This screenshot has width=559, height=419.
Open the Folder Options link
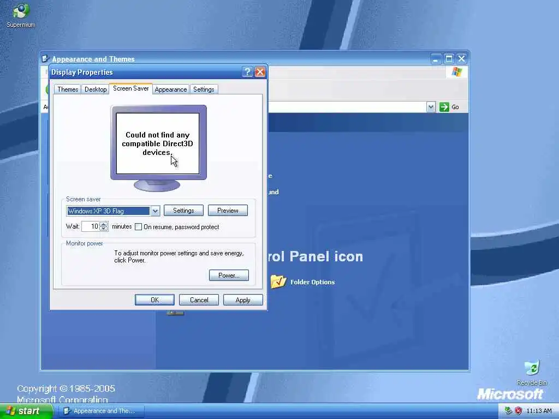coord(313,282)
